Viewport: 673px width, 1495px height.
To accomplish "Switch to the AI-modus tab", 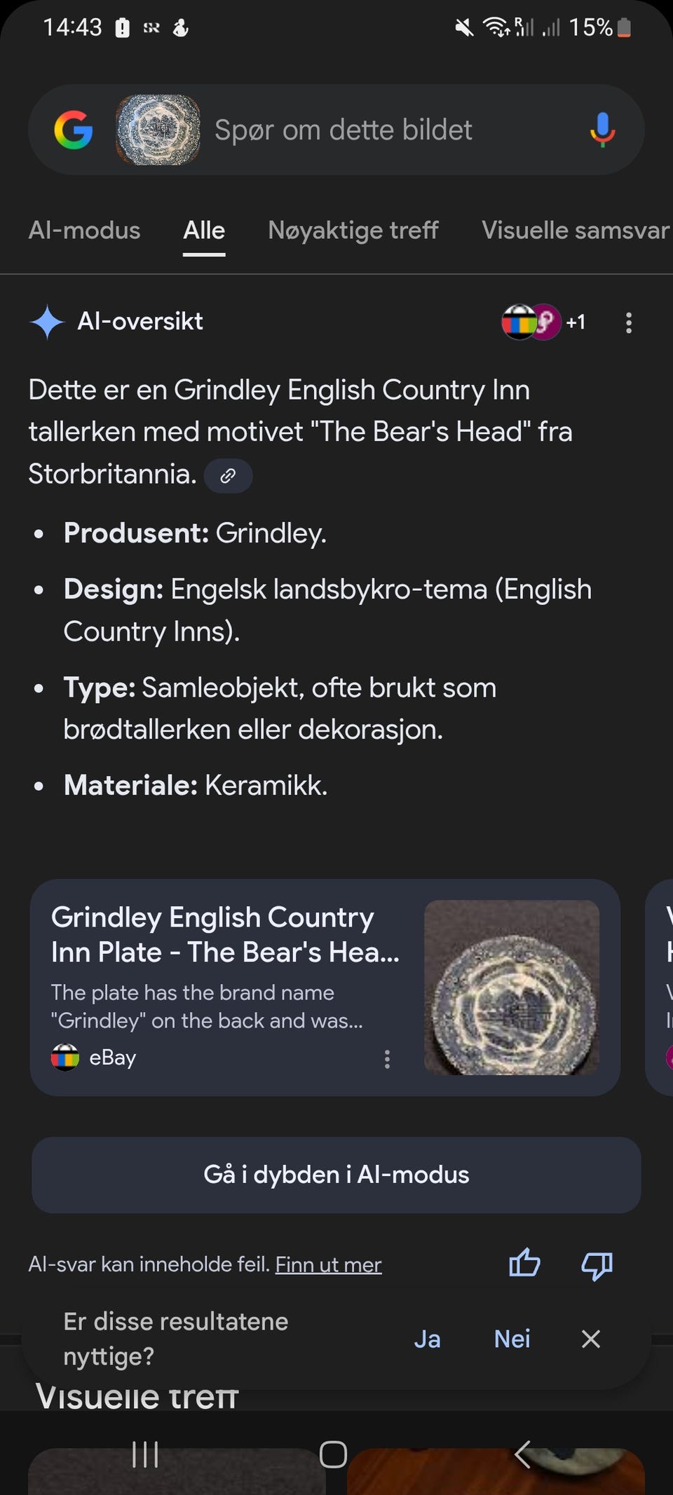I will tap(84, 231).
